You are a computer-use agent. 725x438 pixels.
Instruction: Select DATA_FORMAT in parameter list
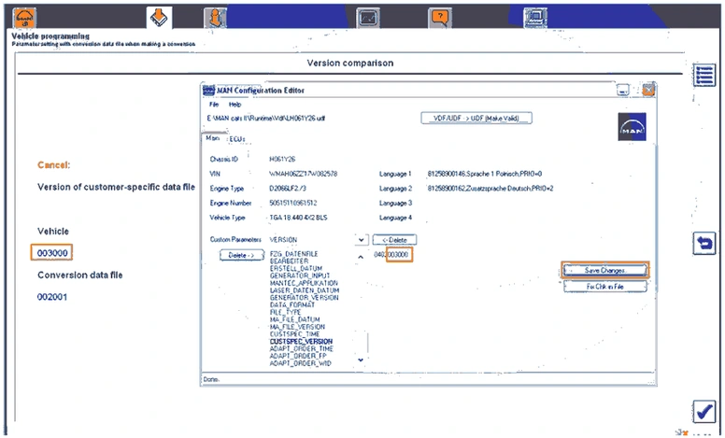tap(292, 305)
